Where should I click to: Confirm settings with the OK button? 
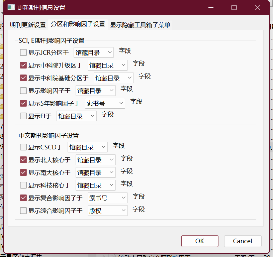click(x=200, y=241)
